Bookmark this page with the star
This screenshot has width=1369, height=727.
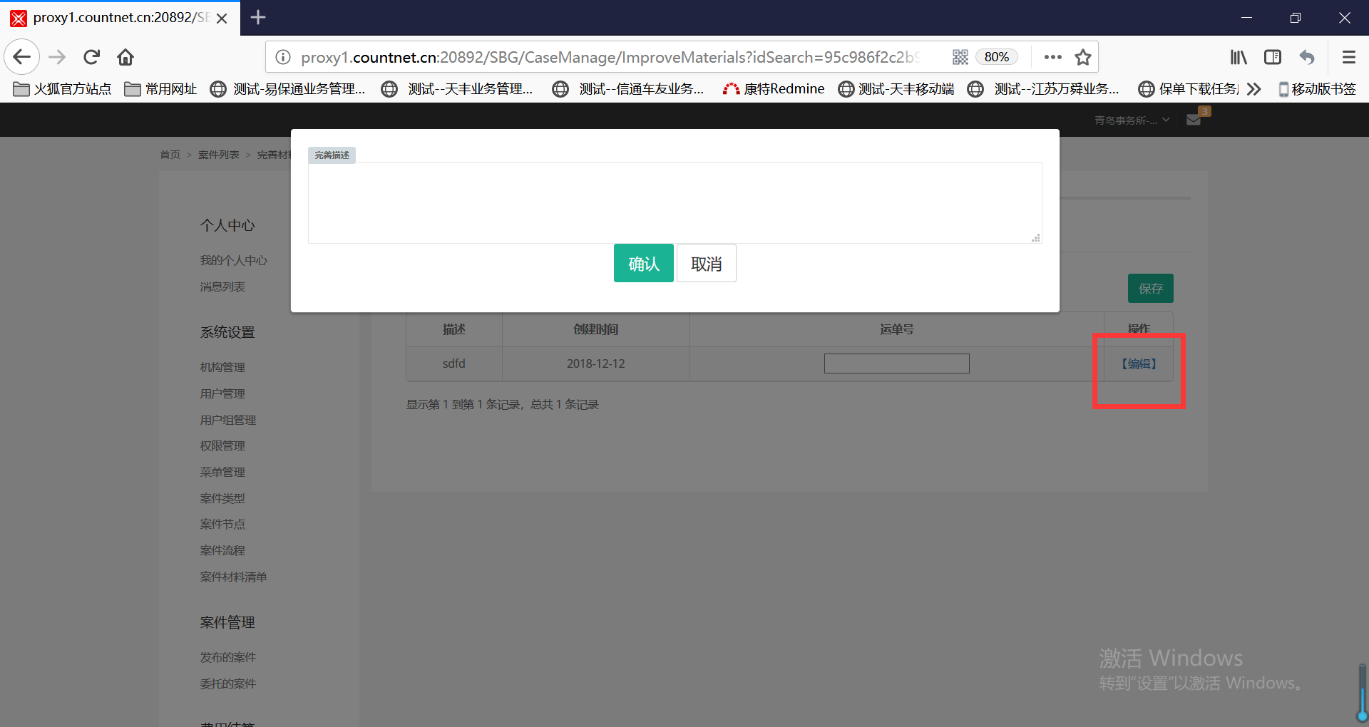[1083, 57]
